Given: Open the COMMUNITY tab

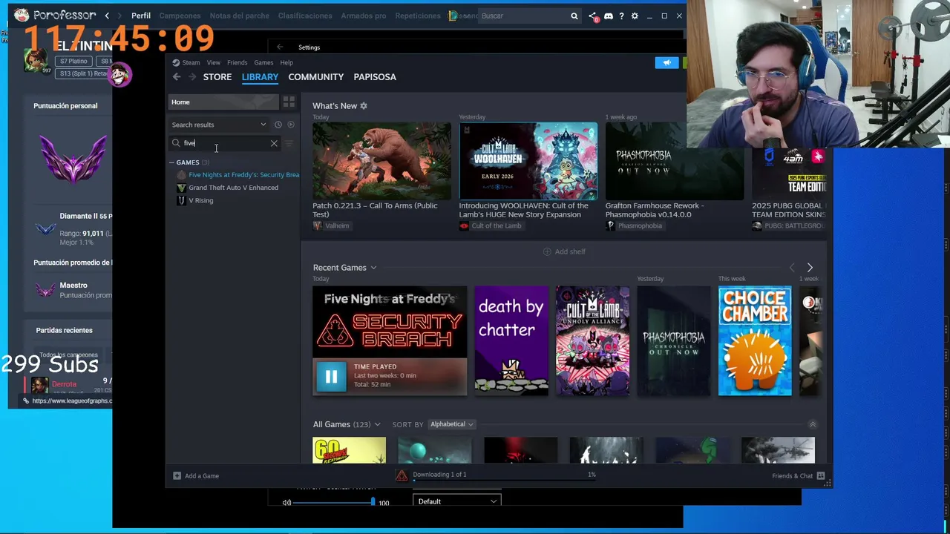Looking at the screenshot, I should (316, 77).
